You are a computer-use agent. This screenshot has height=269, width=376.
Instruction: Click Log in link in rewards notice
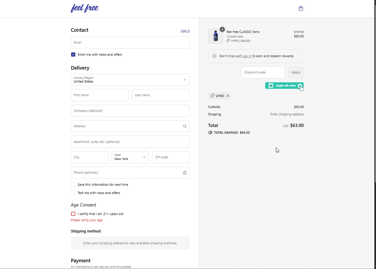point(247,56)
